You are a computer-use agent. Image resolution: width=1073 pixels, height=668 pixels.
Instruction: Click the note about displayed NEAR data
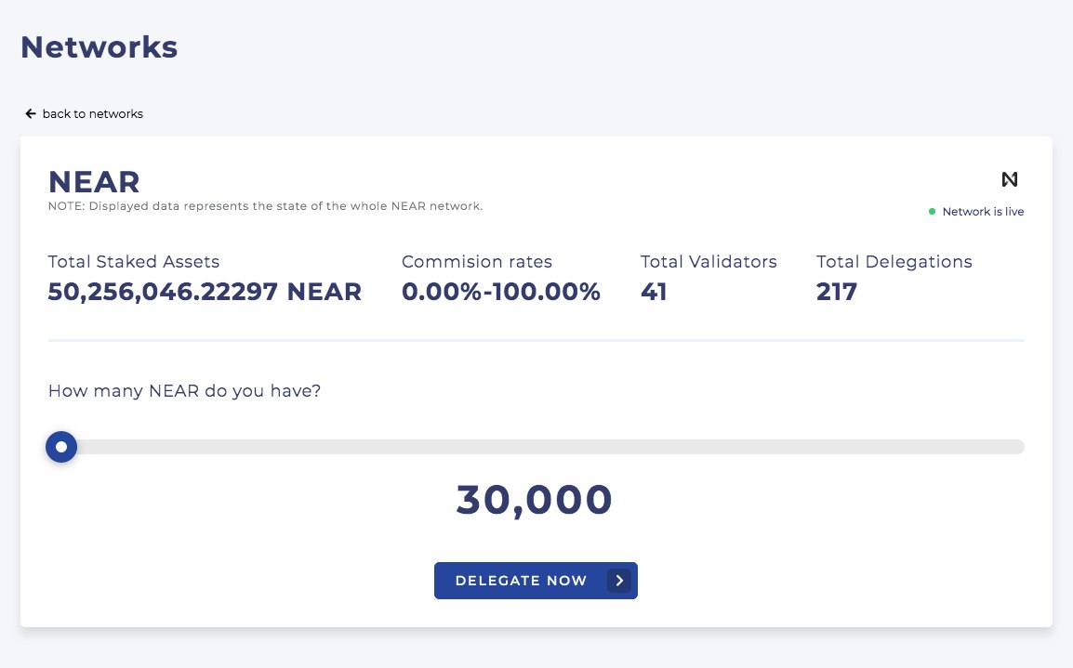pyautogui.click(x=266, y=206)
